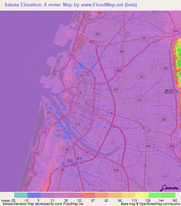Click the route 369 road shield
The width and height of the screenshot is (181, 206).
(x=100, y=13)
